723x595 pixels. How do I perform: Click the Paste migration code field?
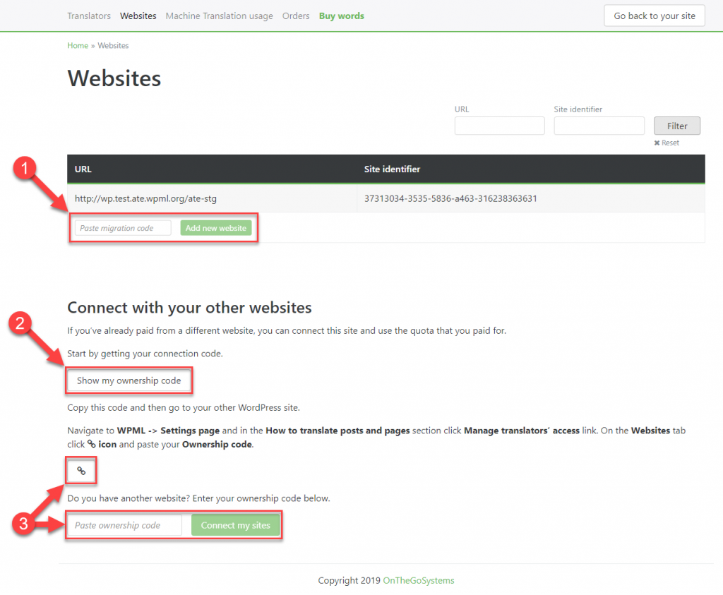(x=123, y=228)
